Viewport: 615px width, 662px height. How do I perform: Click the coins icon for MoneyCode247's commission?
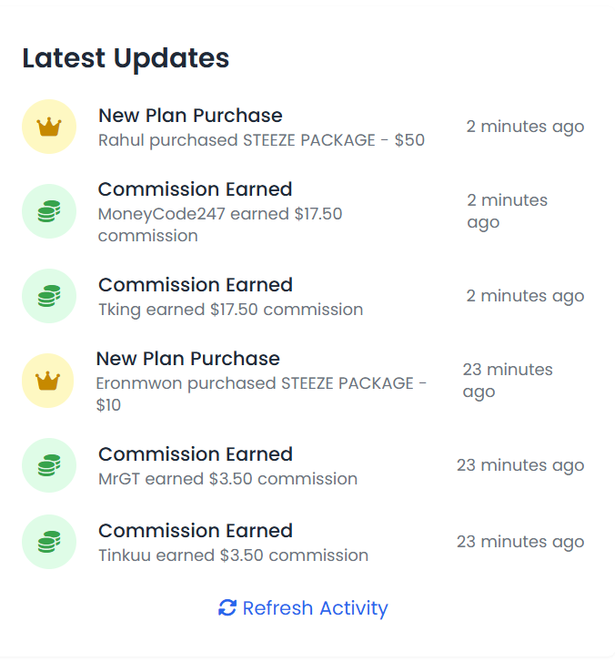click(48, 211)
